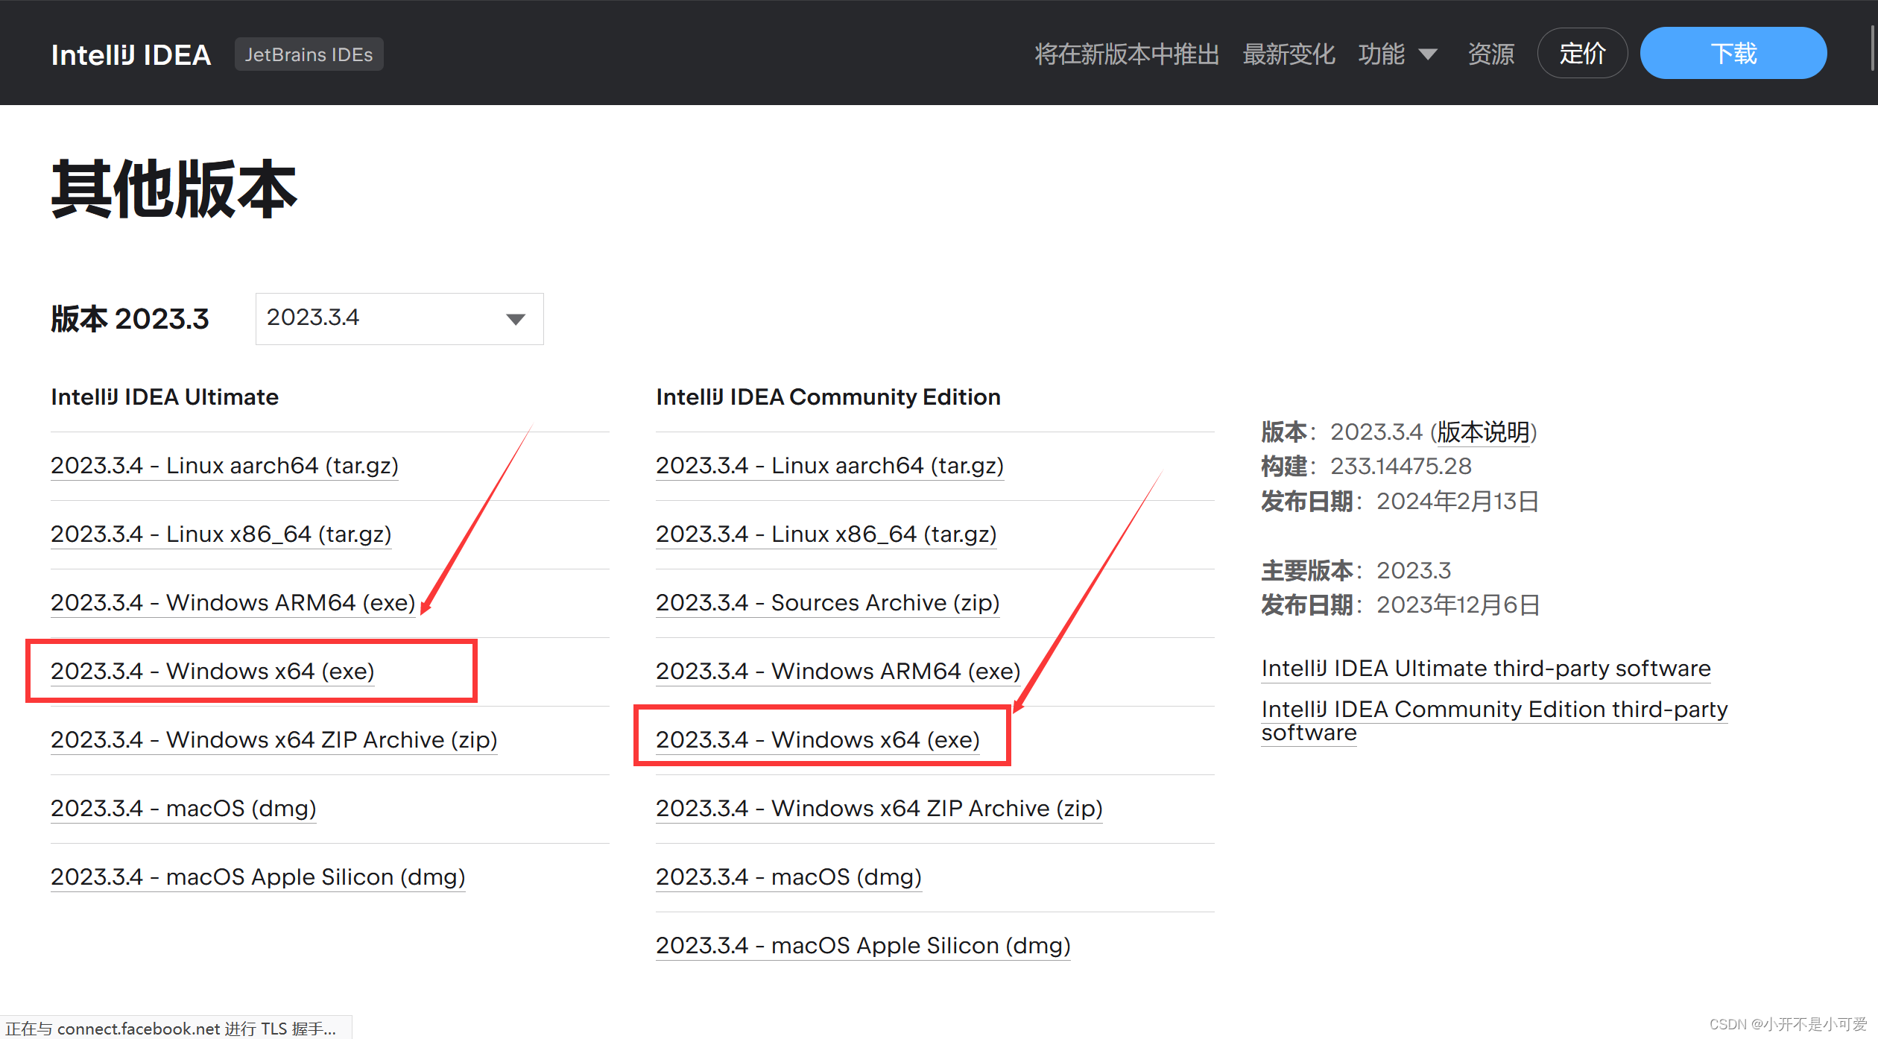Download Community Windows x64 (exe)

pyautogui.click(x=818, y=739)
